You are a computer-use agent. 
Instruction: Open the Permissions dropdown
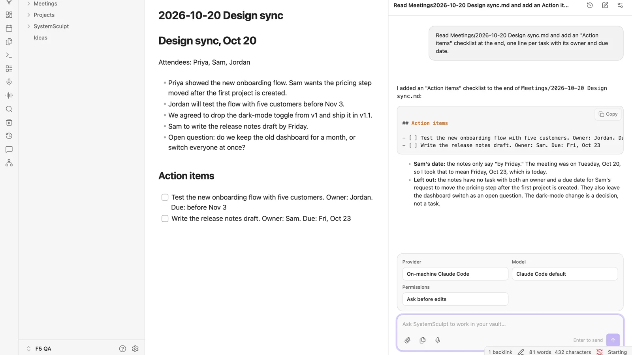tap(455, 299)
